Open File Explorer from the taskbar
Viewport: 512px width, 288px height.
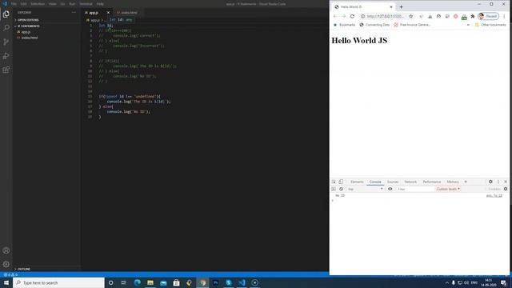pos(150,282)
